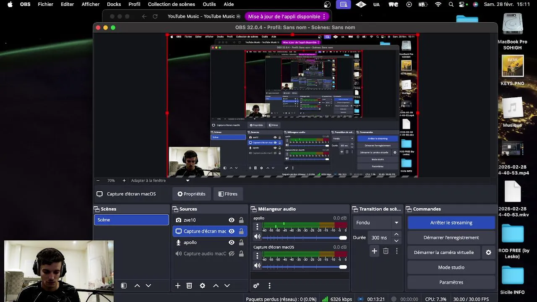Viewport: 537px width, 302px height.
Task: Open Filtres for selected source
Action: pyautogui.click(x=228, y=194)
